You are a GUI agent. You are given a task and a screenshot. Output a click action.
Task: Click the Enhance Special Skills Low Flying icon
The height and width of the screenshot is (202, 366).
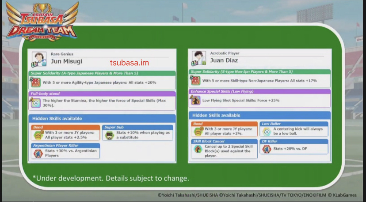(x=195, y=100)
